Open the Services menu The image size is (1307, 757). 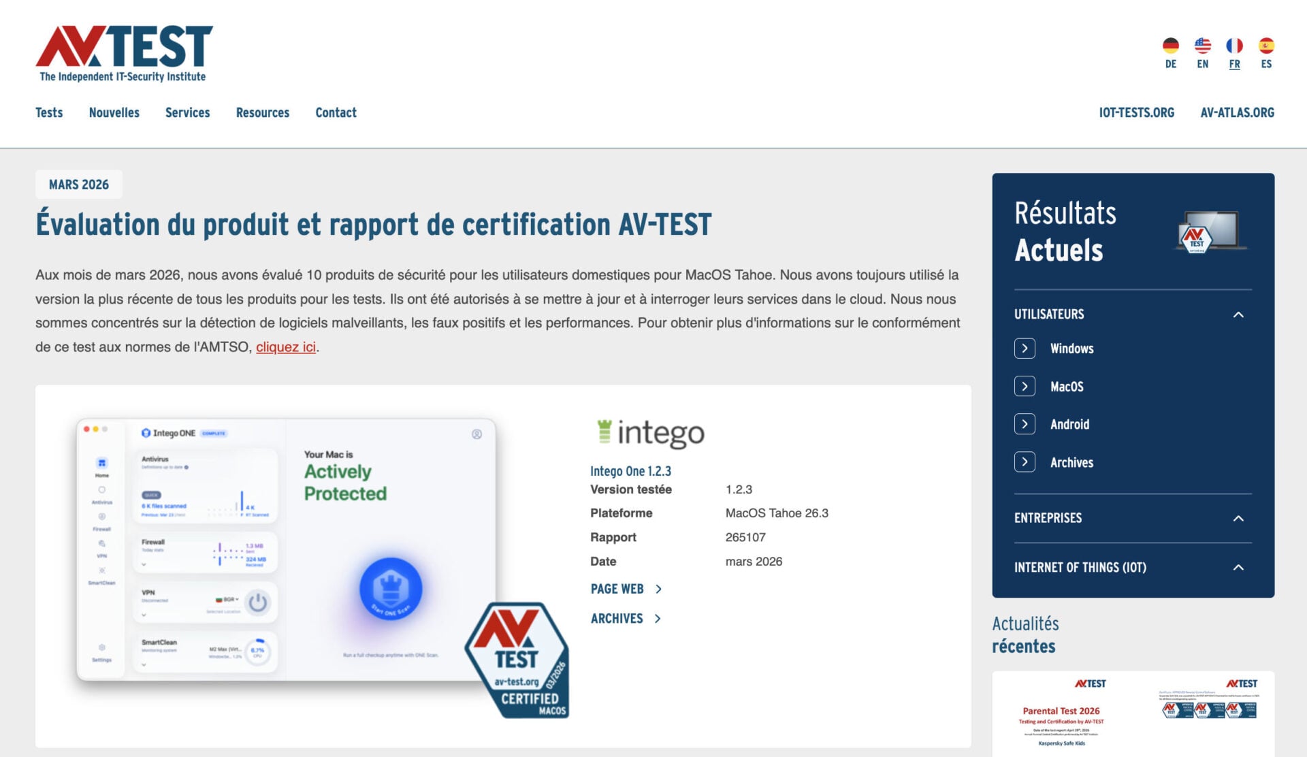click(x=187, y=112)
